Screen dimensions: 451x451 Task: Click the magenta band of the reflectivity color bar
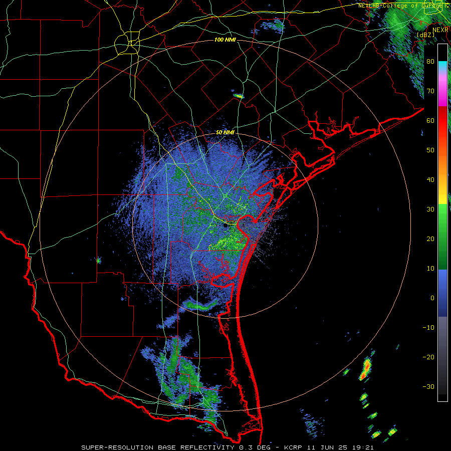click(x=442, y=92)
